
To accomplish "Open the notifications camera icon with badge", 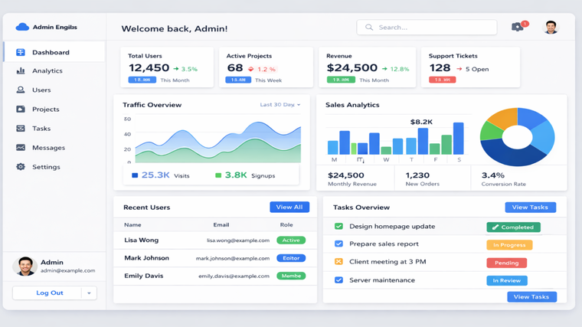I will pyautogui.click(x=518, y=28).
